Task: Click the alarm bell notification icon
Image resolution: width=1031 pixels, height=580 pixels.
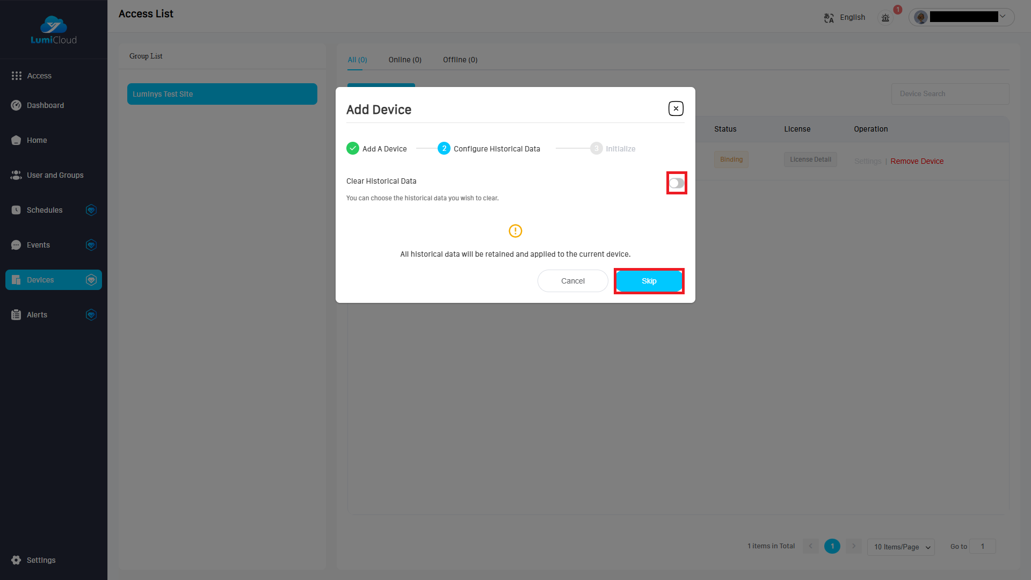Action: (885, 18)
